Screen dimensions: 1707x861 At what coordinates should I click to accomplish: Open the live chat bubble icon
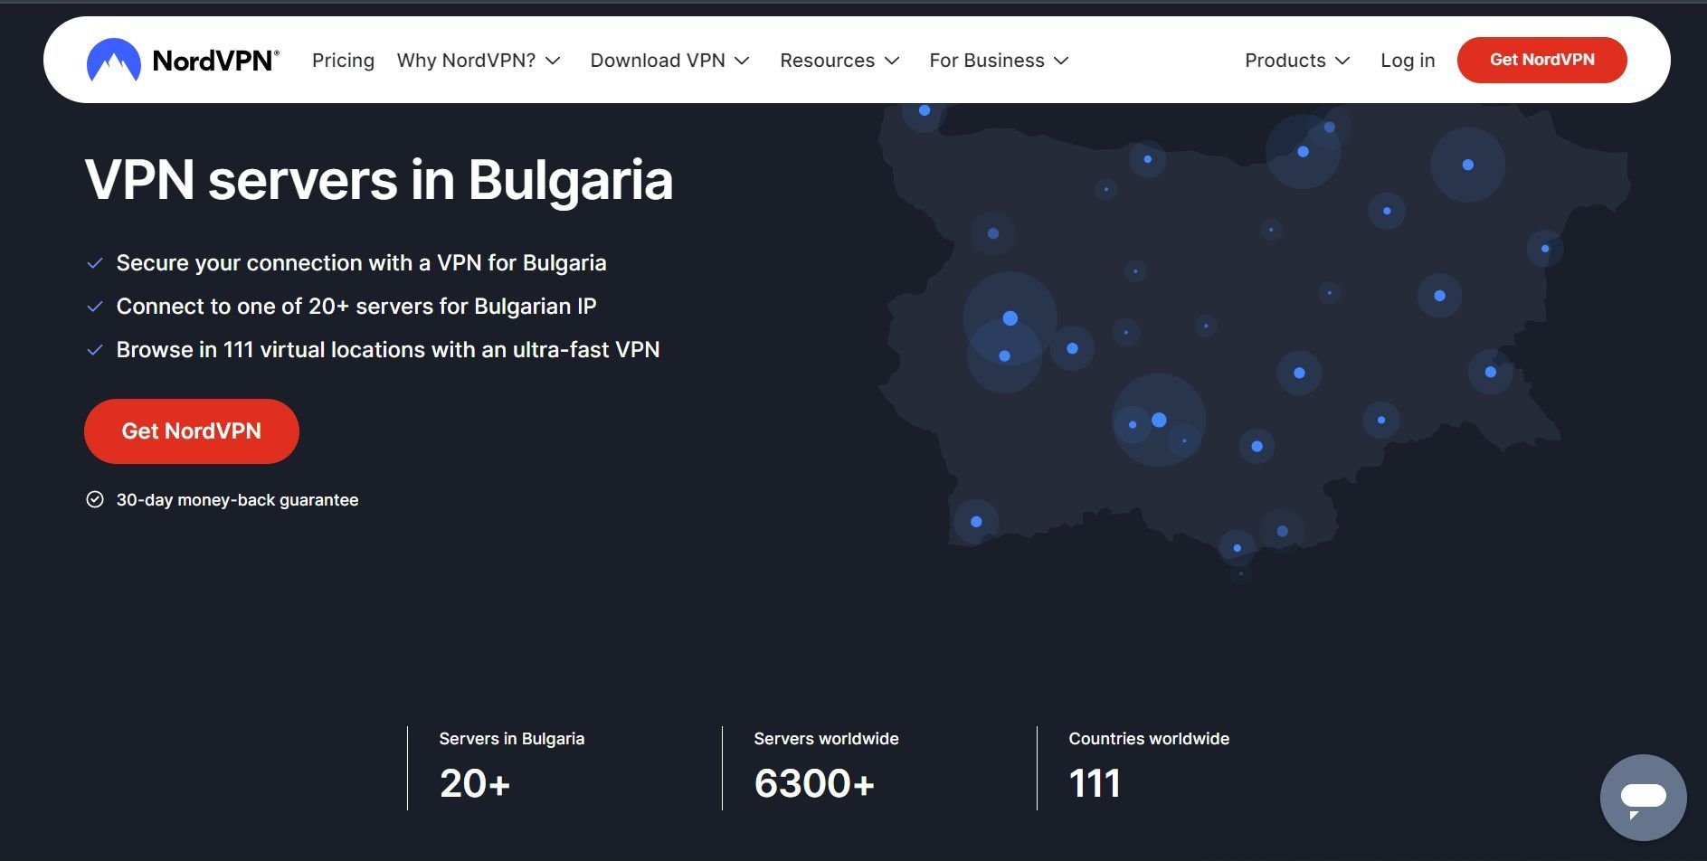click(1643, 798)
